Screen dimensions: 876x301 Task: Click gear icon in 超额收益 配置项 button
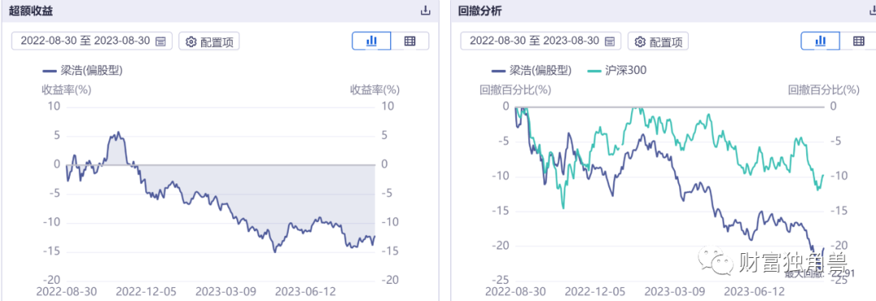point(191,41)
